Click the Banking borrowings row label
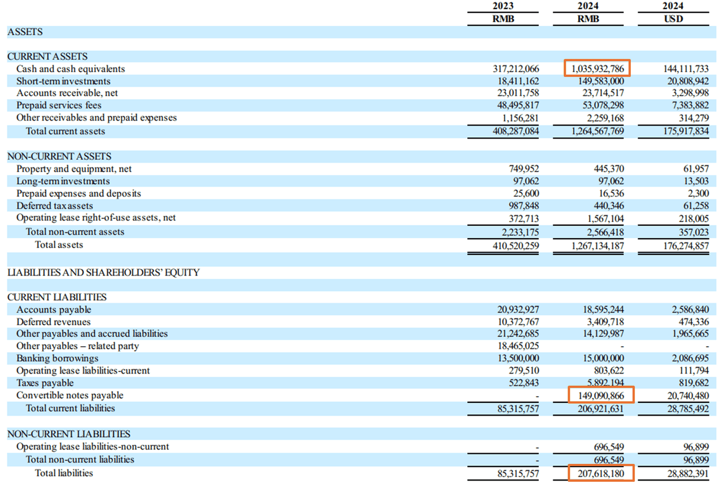 click(x=57, y=358)
